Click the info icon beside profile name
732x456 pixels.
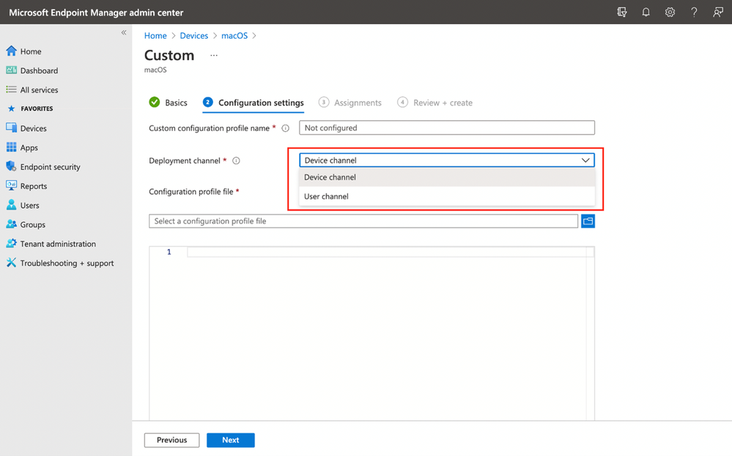click(285, 128)
